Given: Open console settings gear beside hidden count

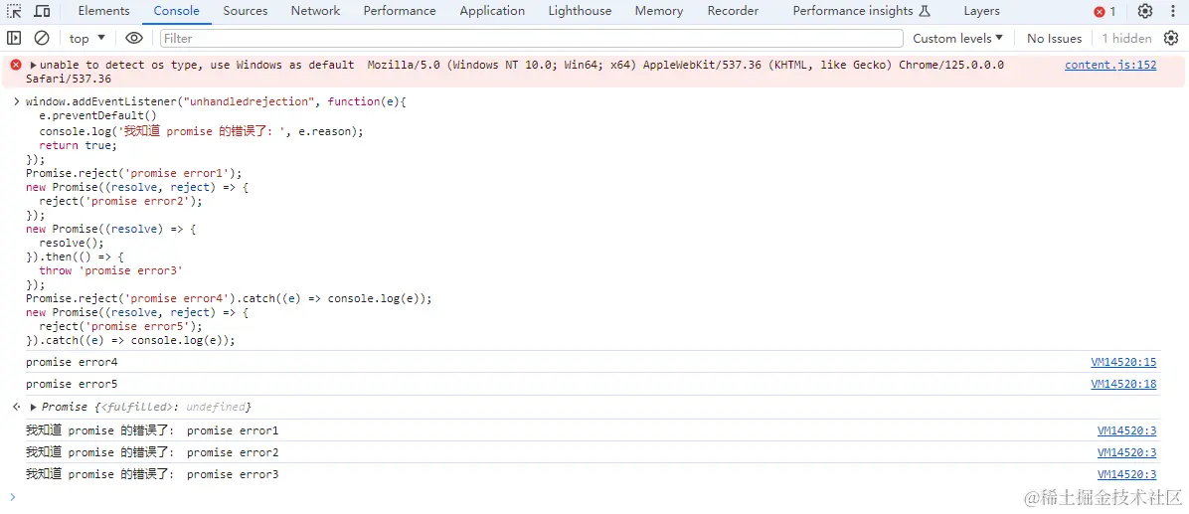Looking at the screenshot, I should (1171, 38).
